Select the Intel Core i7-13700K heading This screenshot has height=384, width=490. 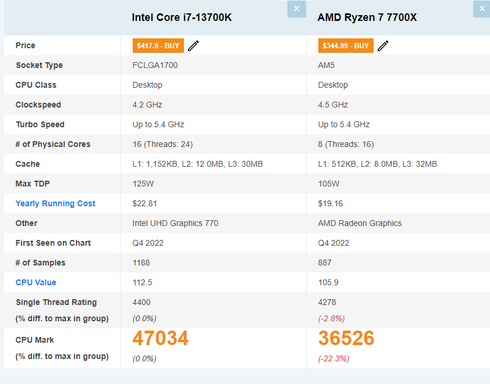click(x=182, y=17)
